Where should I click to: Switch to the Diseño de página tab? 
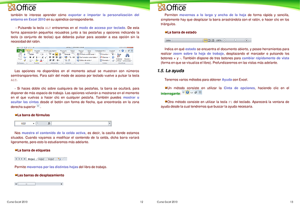(x=50, y=50)
